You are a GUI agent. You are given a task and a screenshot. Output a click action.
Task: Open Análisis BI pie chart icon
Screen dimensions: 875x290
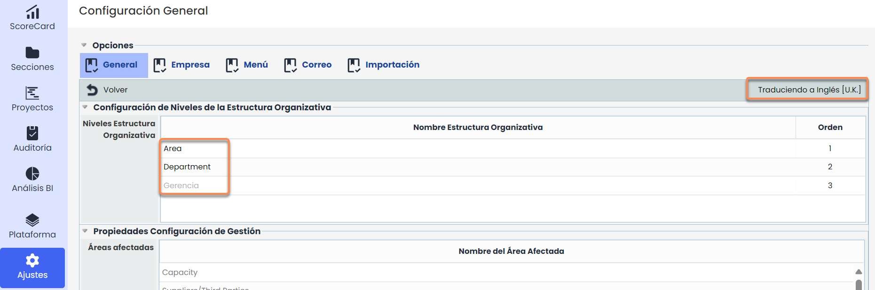tap(32, 174)
